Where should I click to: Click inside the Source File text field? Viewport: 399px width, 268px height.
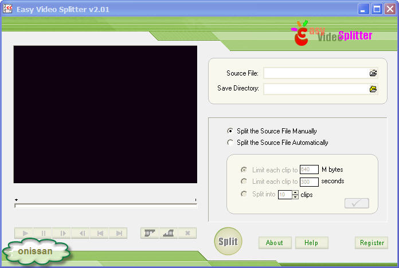pos(315,73)
